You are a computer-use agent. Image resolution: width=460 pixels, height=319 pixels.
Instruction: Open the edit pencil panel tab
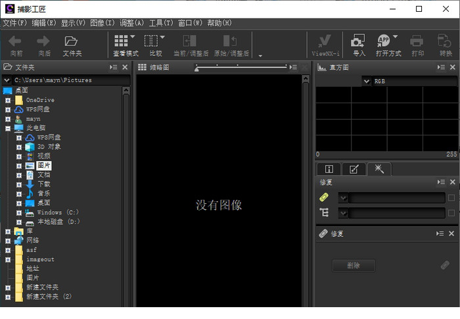(x=354, y=169)
